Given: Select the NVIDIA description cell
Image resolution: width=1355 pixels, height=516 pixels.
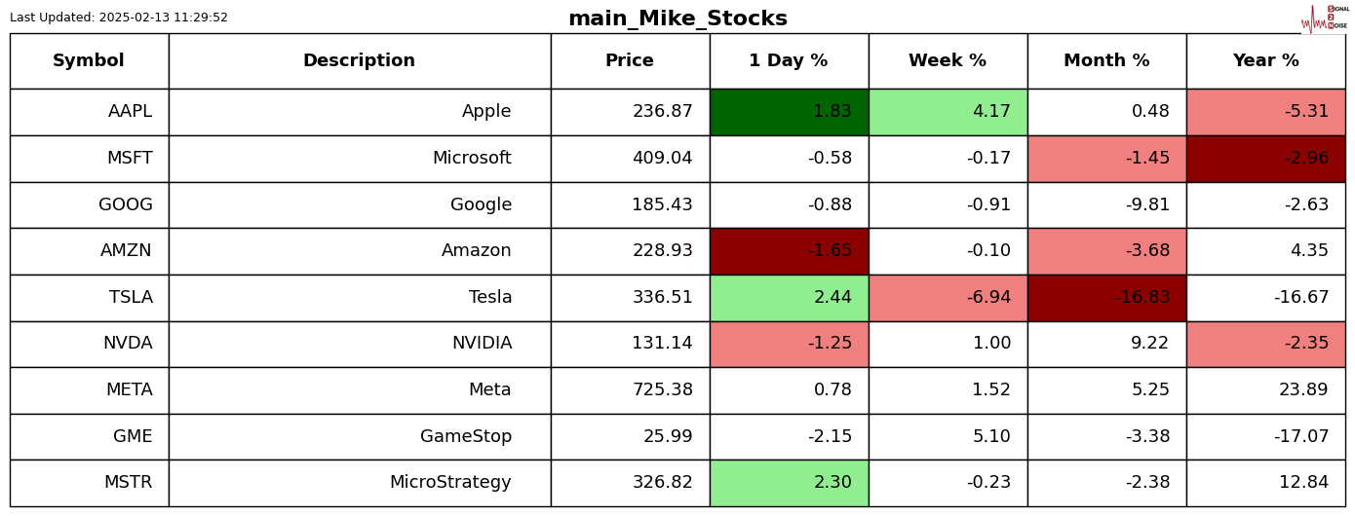Looking at the screenshot, I should click(359, 344).
